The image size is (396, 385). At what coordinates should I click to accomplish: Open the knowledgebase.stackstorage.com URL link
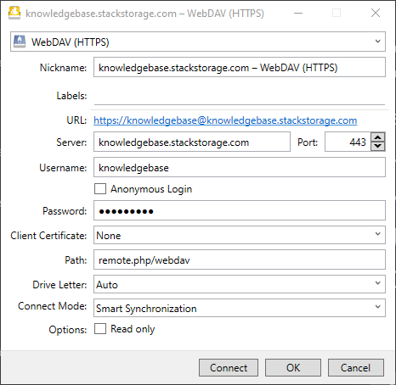pyautogui.click(x=225, y=120)
